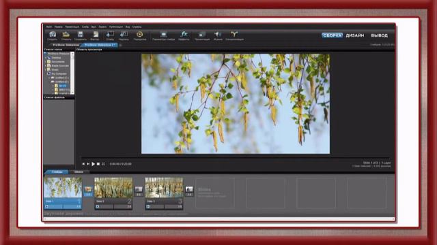Click the Надпись (add caption) toolbar icon
The image size is (437, 245).
(124, 35)
